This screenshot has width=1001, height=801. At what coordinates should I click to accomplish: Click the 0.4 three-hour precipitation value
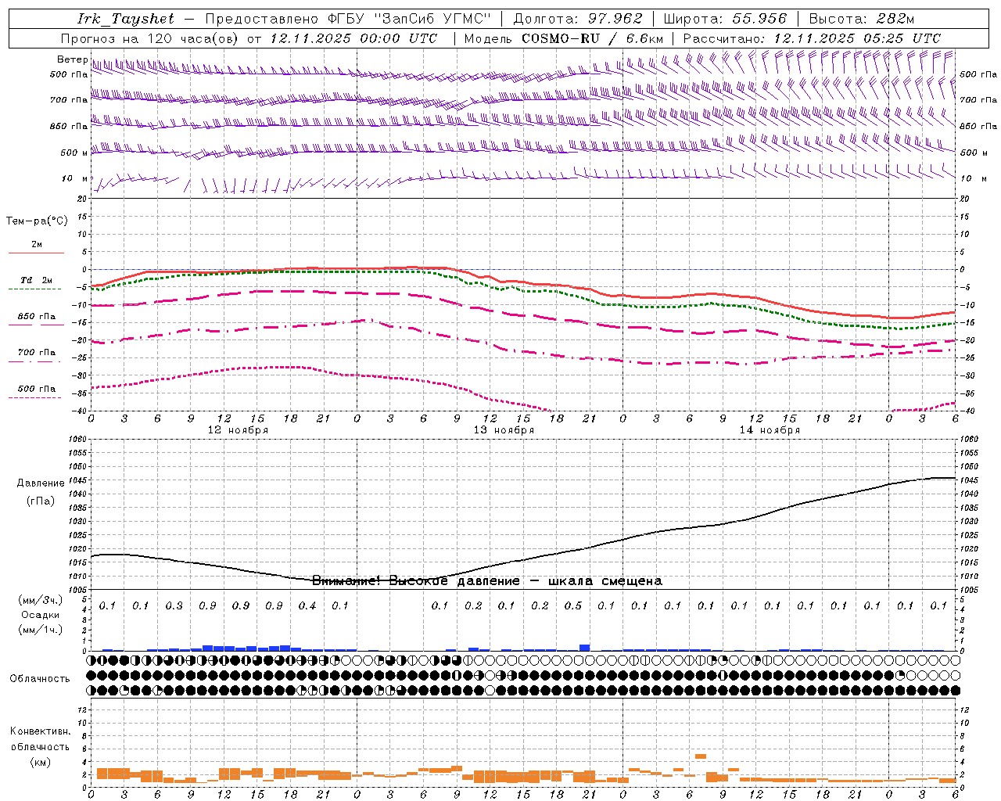307,605
